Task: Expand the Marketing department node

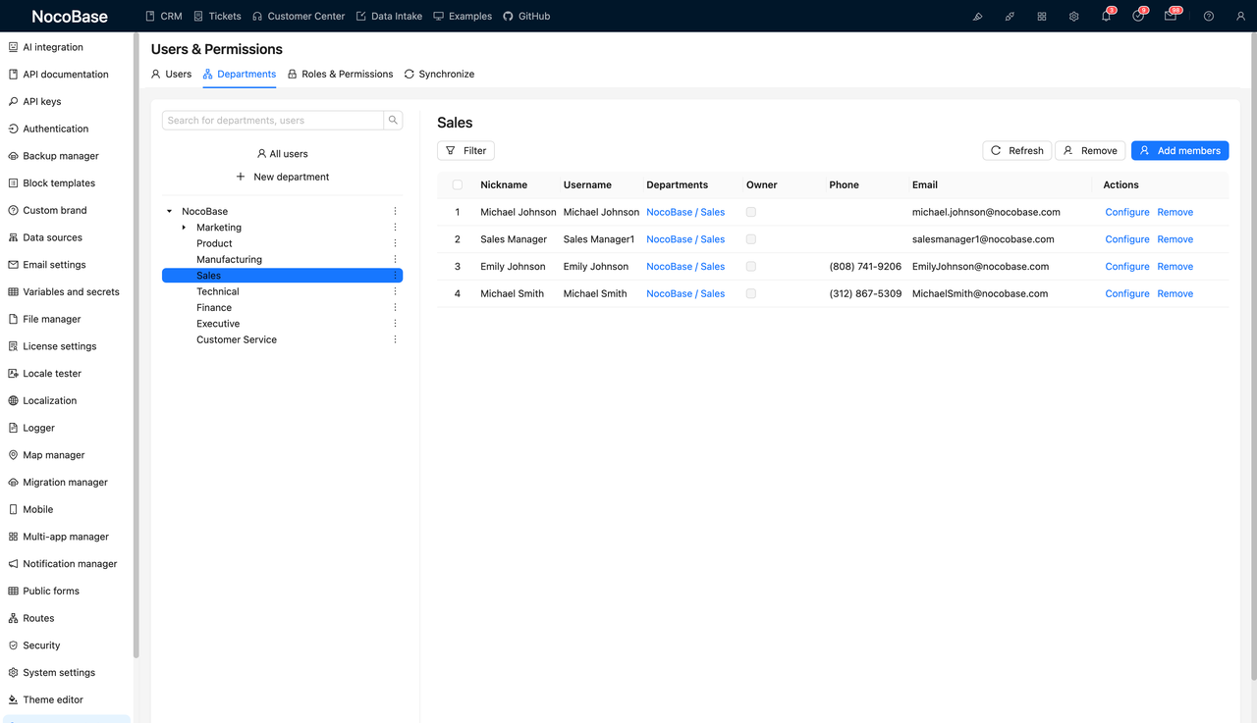Action: pyautogui.click(x=184, y=228)
